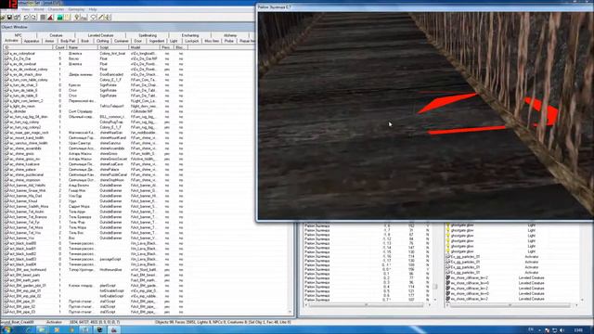The image size is (594, 334).
Task: Sort by the Script column header
Action: 113,47
